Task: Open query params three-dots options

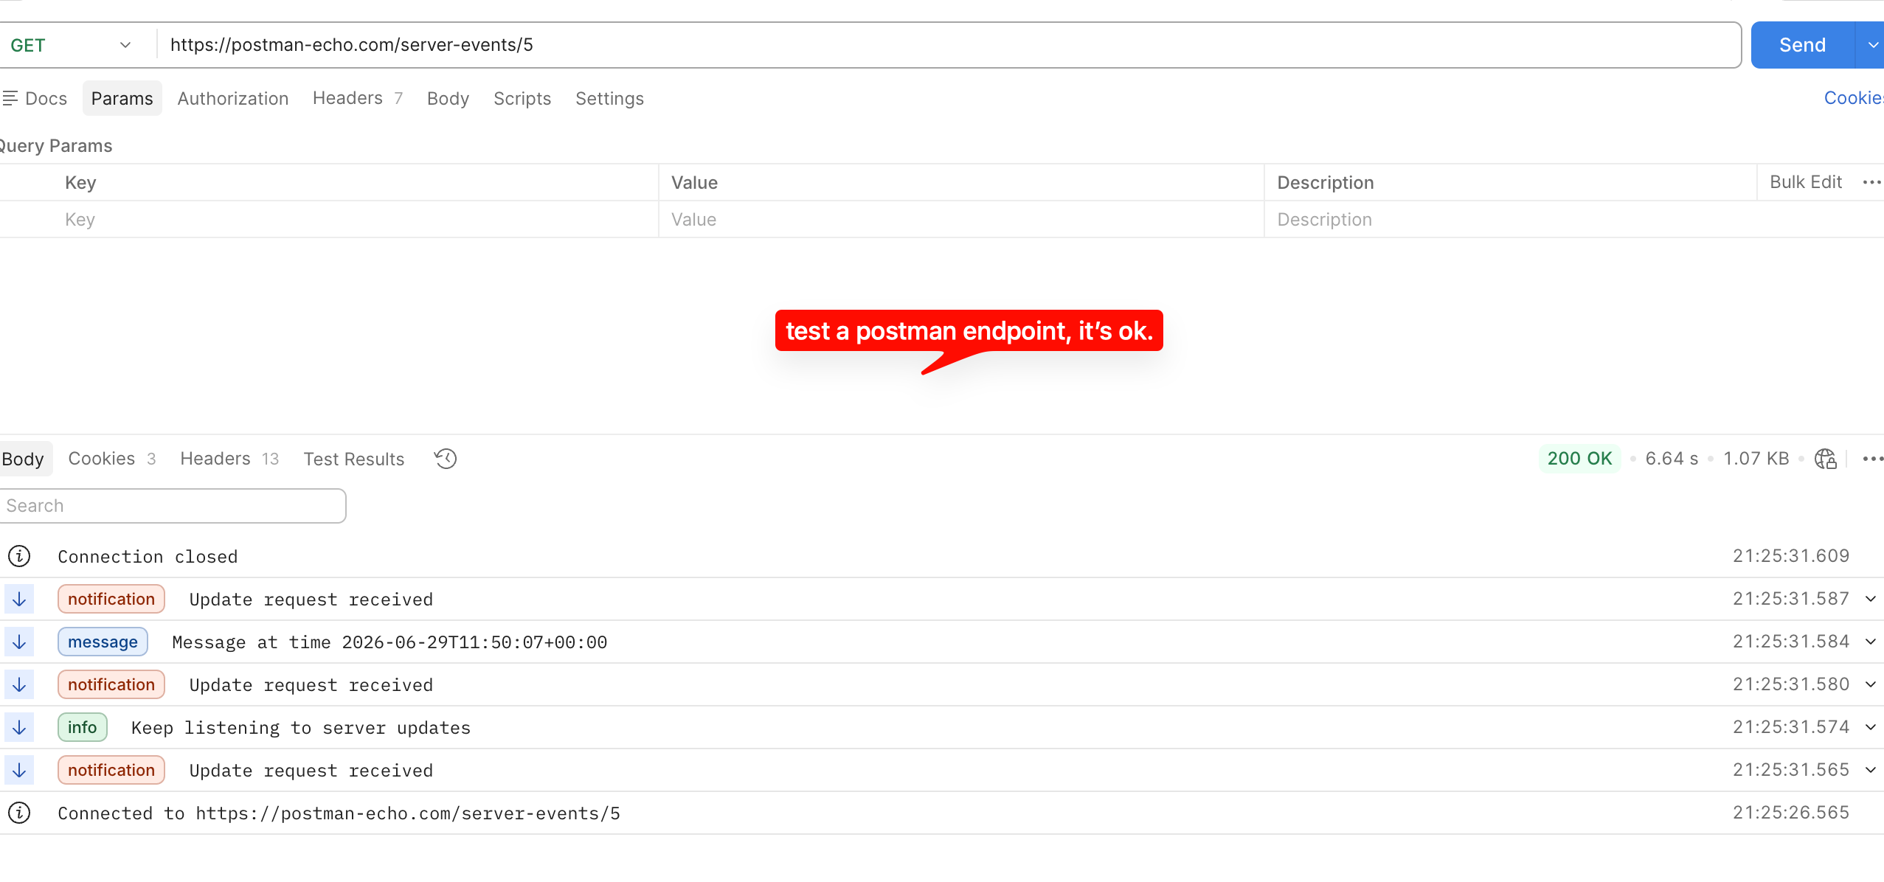Action: (x=1872, y=182)
